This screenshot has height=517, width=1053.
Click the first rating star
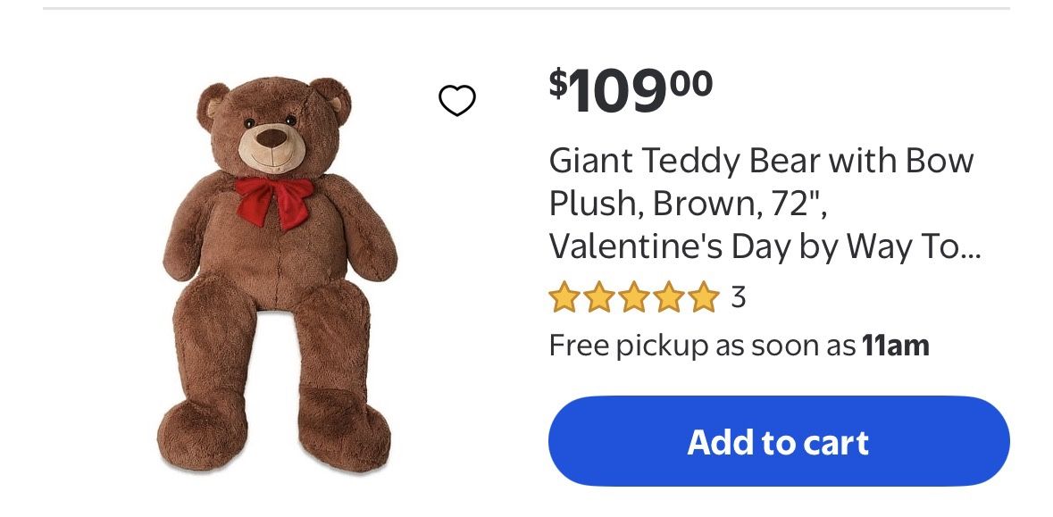click(x=564, y=297)
